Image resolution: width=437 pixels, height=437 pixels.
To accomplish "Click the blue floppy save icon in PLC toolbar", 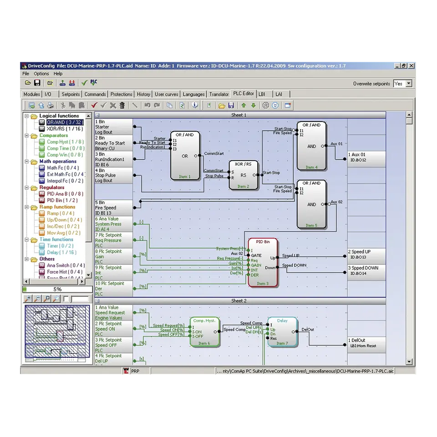I will 231,105.
